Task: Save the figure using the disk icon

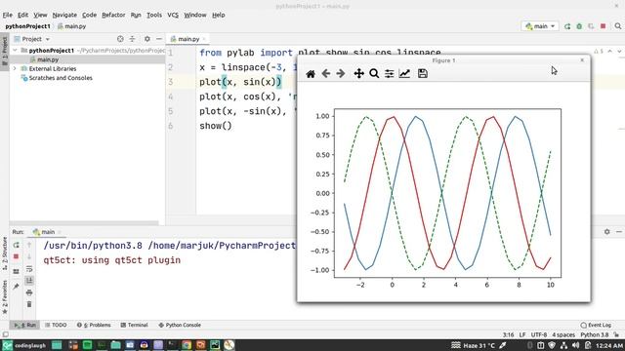Action: (423, 74)
